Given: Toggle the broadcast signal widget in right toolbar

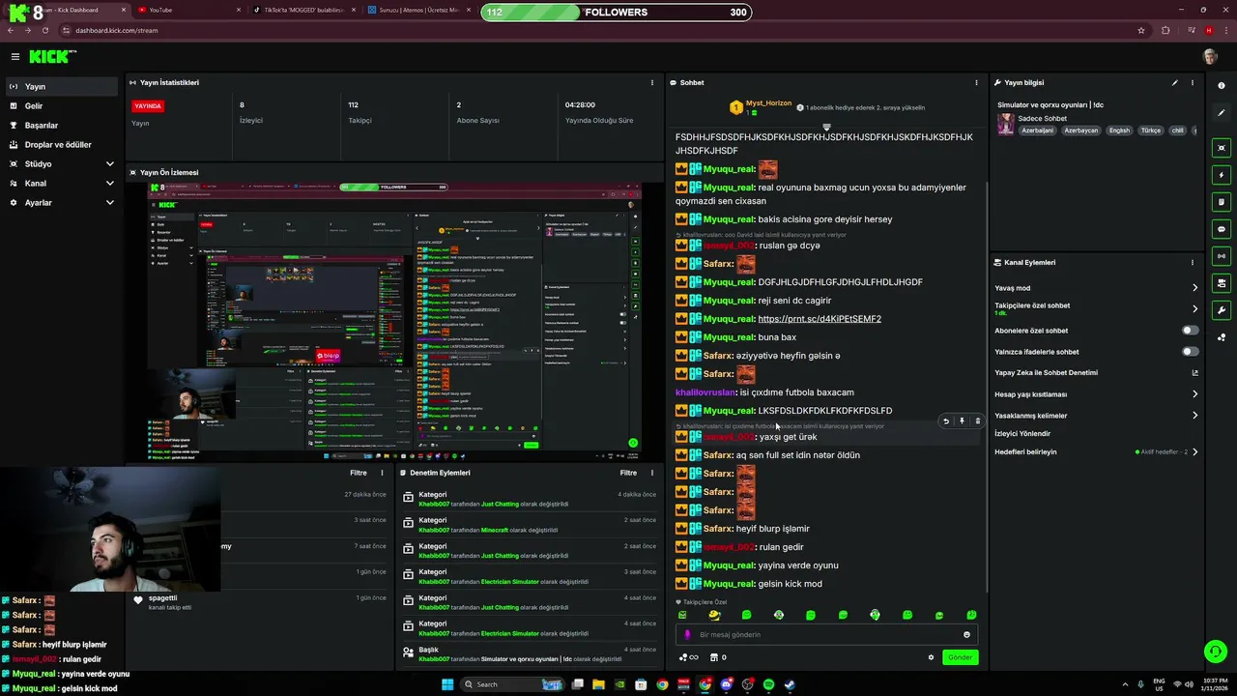Looking at the screenshot, I should point(1222,256).
